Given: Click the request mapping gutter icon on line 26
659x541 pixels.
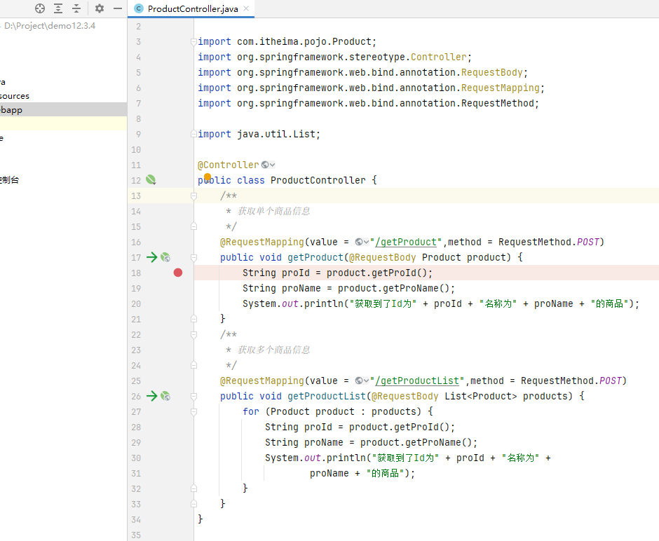Looking at the screenshot, I should pyautogui.click(x=165, y=396).
